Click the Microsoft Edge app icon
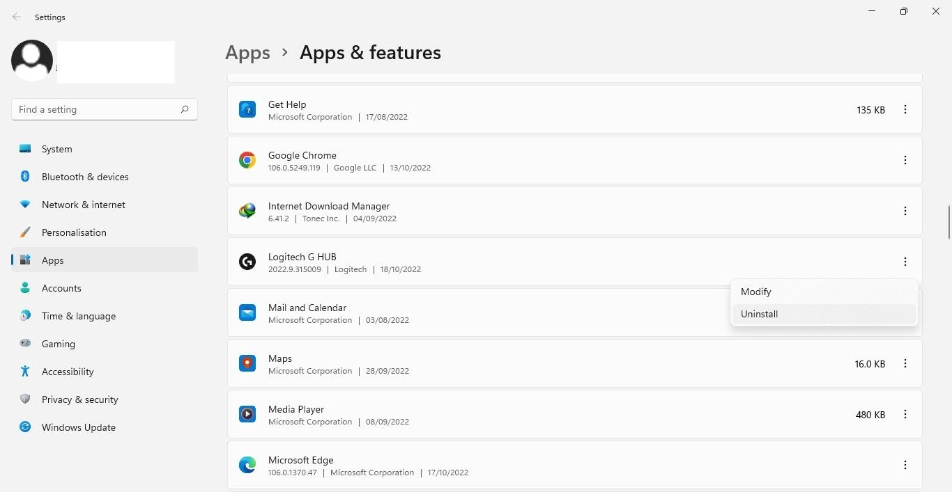Viewport: 952px width, 492px height. tap(247, 465)
